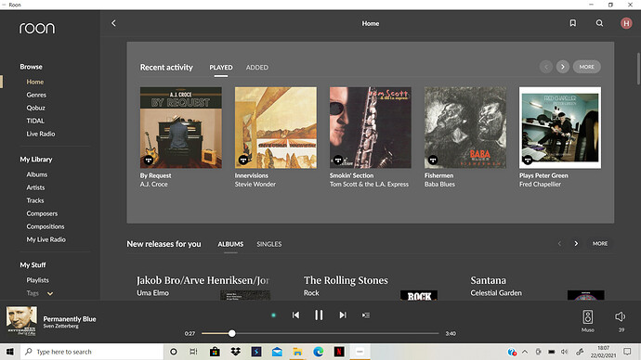Open Windows Start menu
Screen dimensions: 641x360
tap(10, 352)
